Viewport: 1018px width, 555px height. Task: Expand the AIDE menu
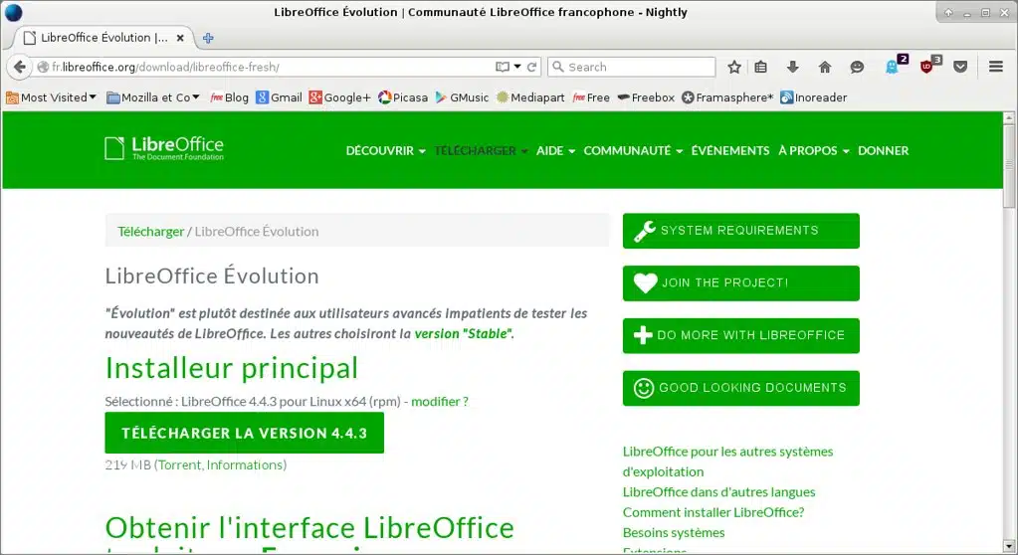click(x=555, y=150)
